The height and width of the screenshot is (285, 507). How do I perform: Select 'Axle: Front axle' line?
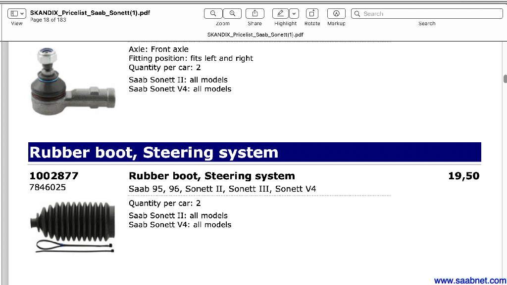[158, 49]
